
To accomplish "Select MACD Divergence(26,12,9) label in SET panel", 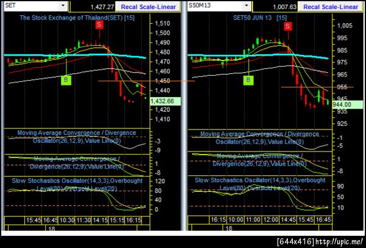I will [x=77, y=163].
